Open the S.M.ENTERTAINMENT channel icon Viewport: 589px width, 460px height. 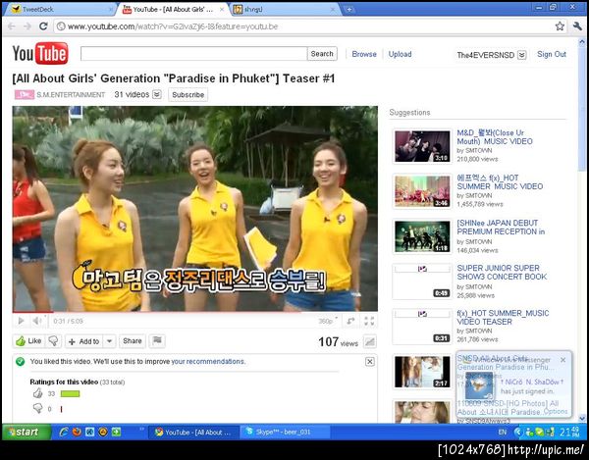(25, 94)
